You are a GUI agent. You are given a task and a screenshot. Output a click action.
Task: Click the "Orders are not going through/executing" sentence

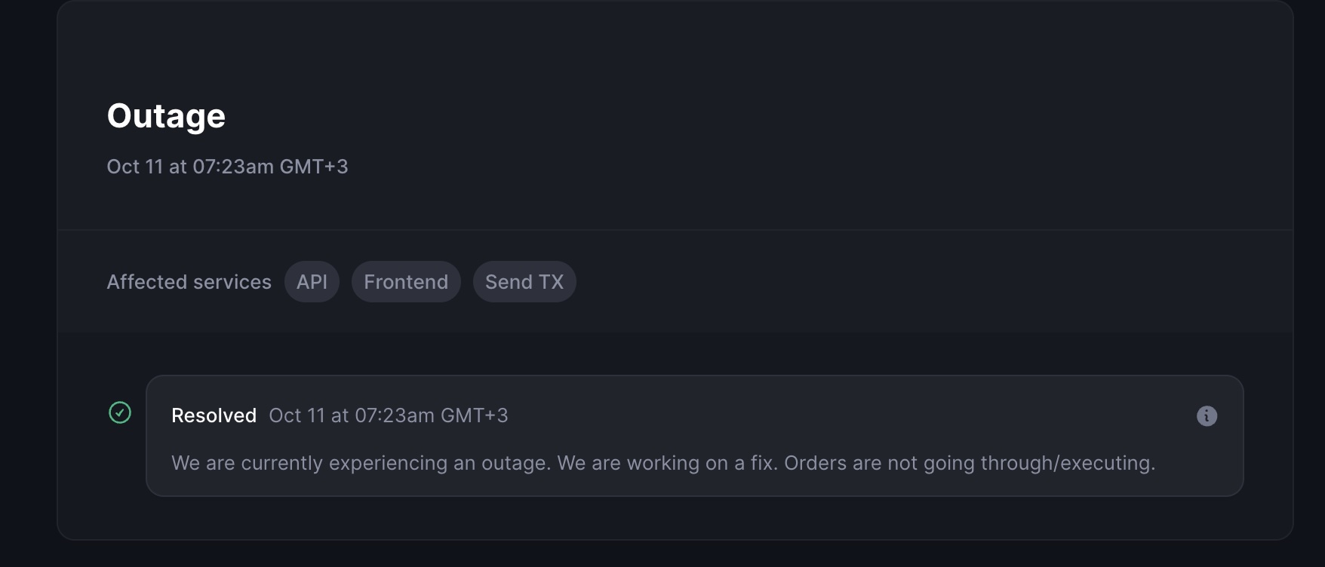coord(969,463)
